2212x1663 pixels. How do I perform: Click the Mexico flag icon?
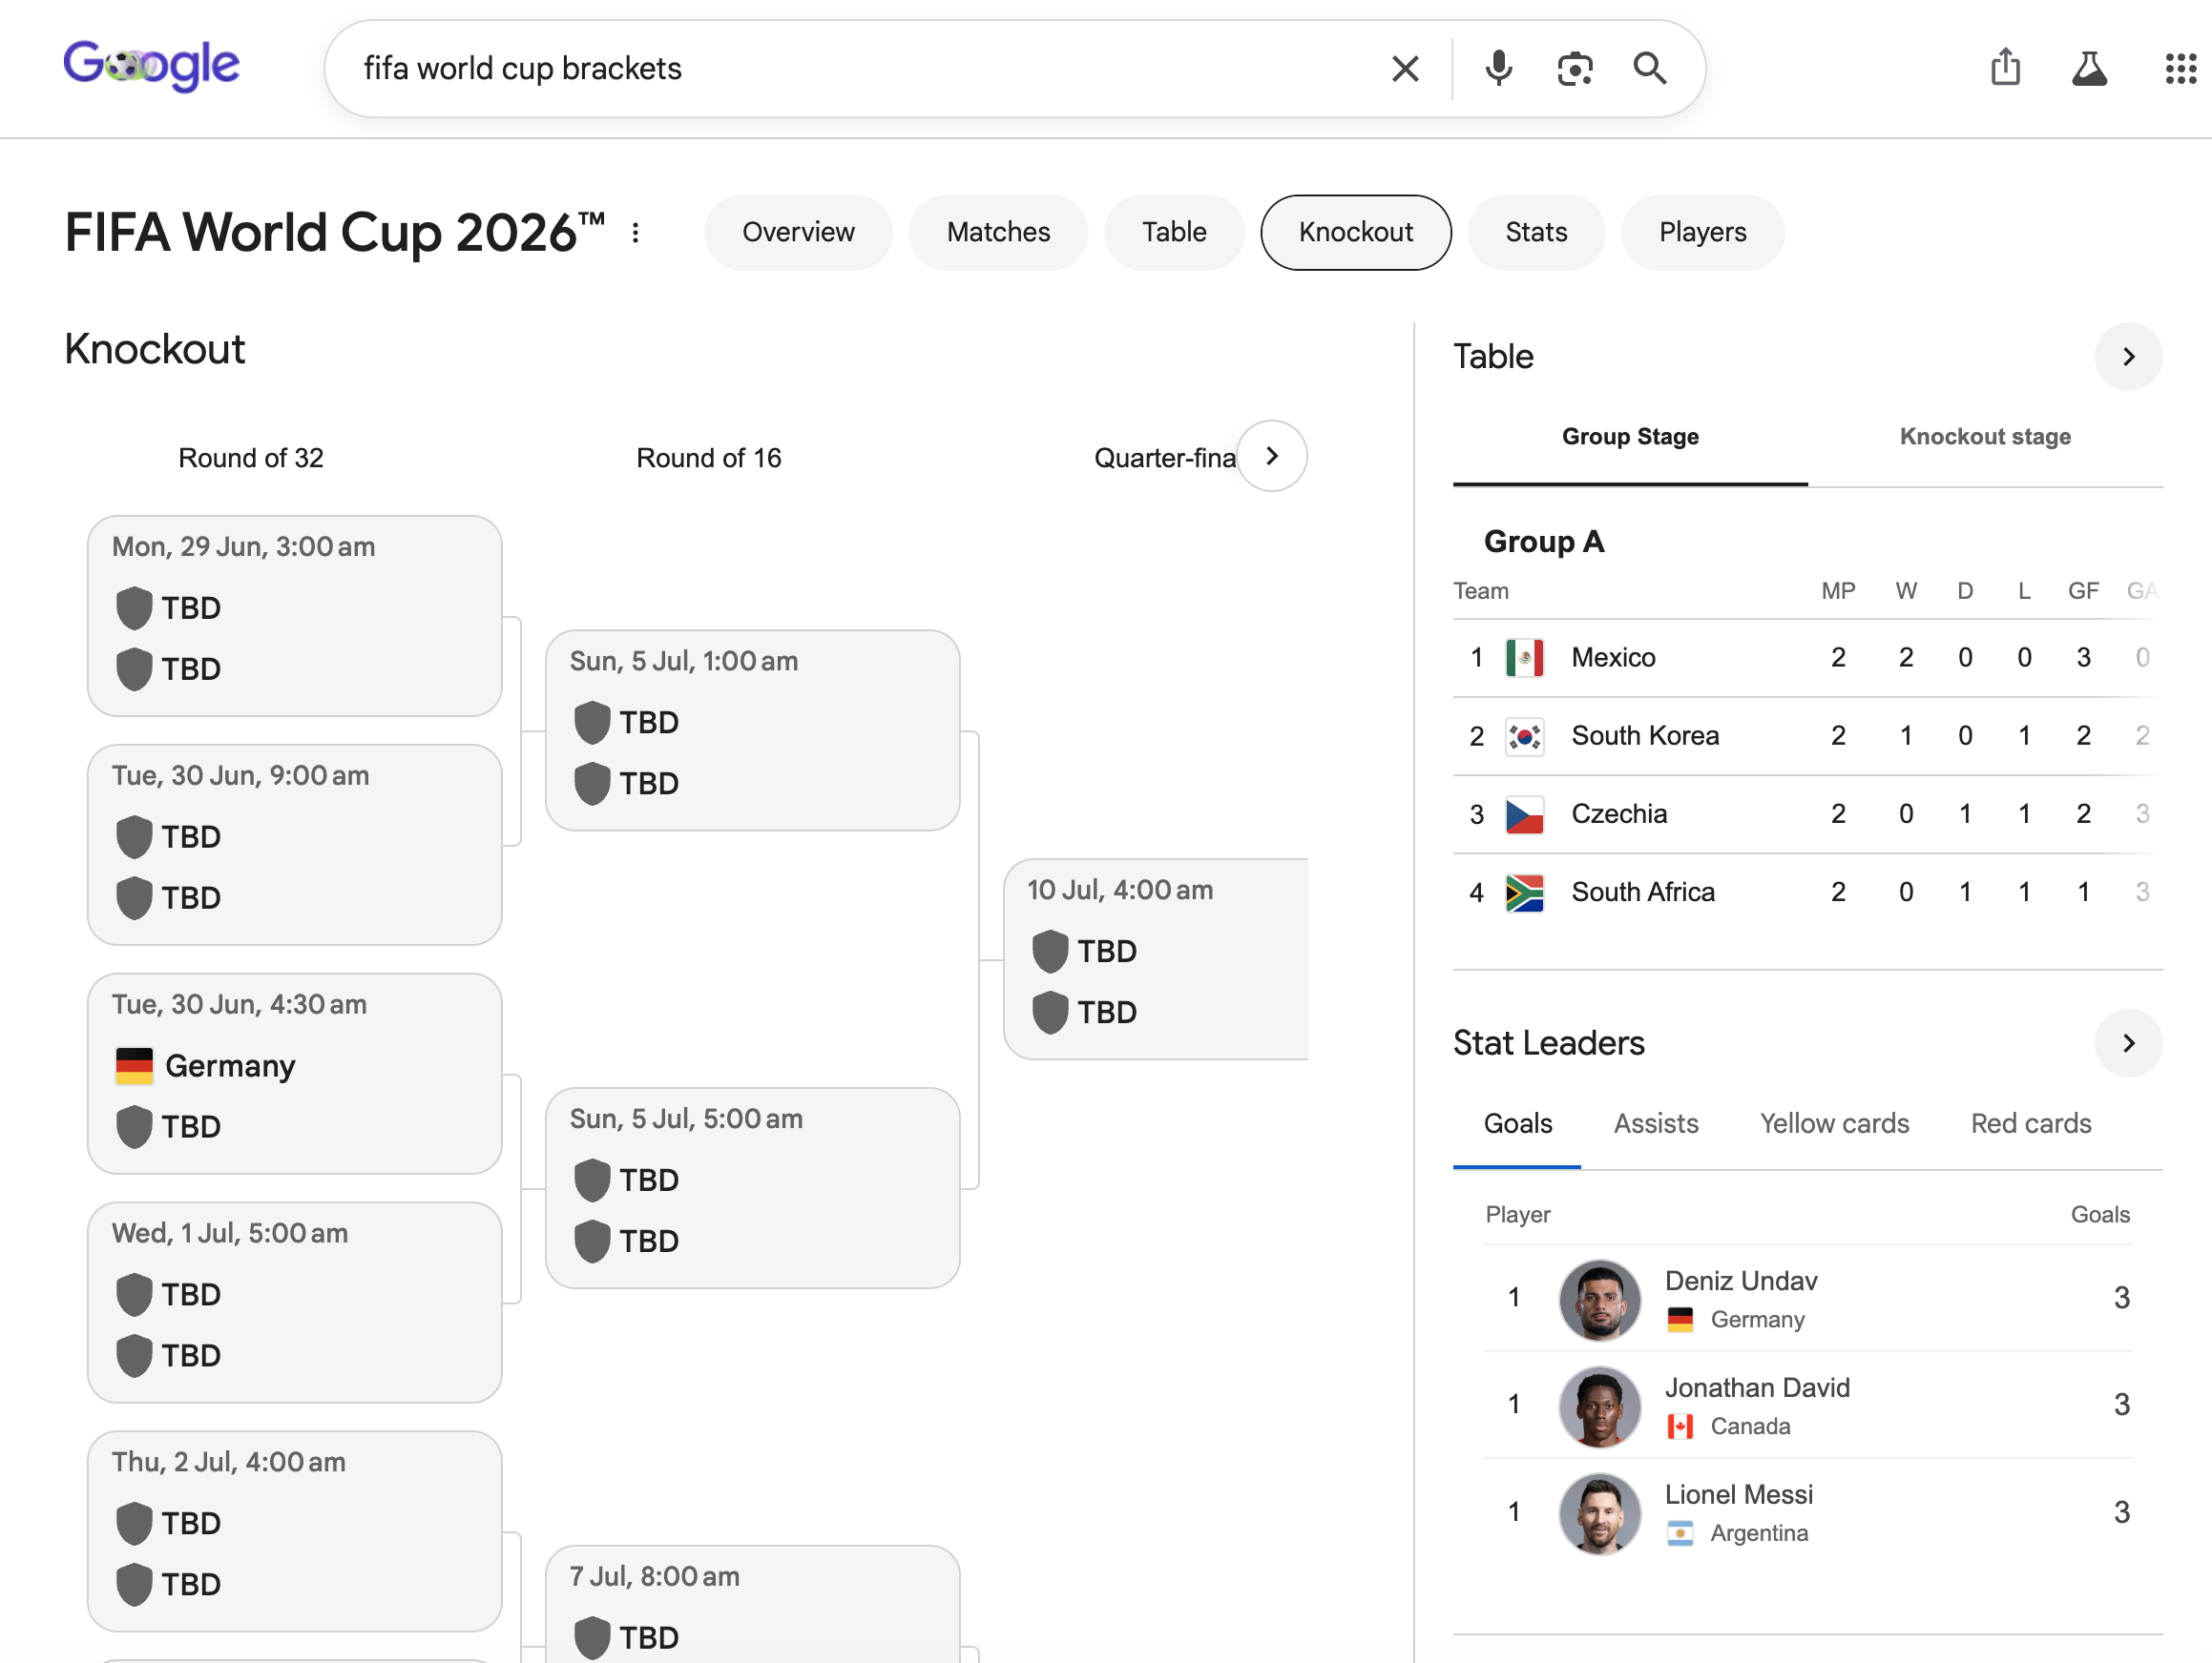click(x=1524, y=658)
